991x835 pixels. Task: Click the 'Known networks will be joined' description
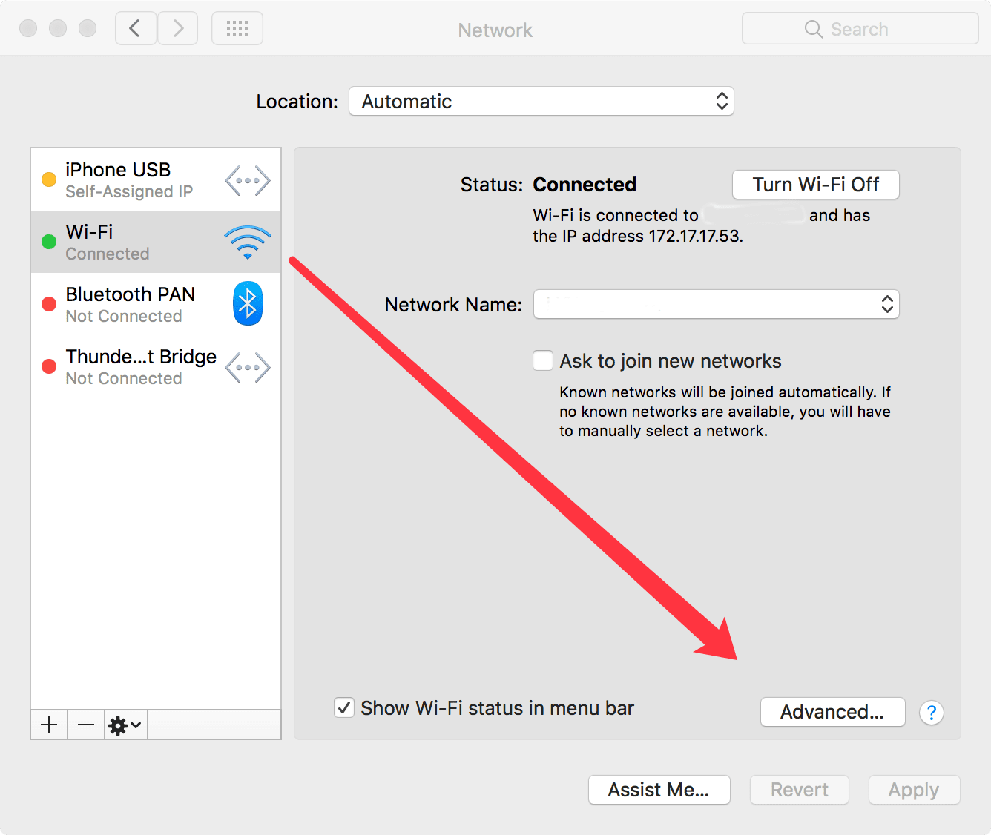725,412
